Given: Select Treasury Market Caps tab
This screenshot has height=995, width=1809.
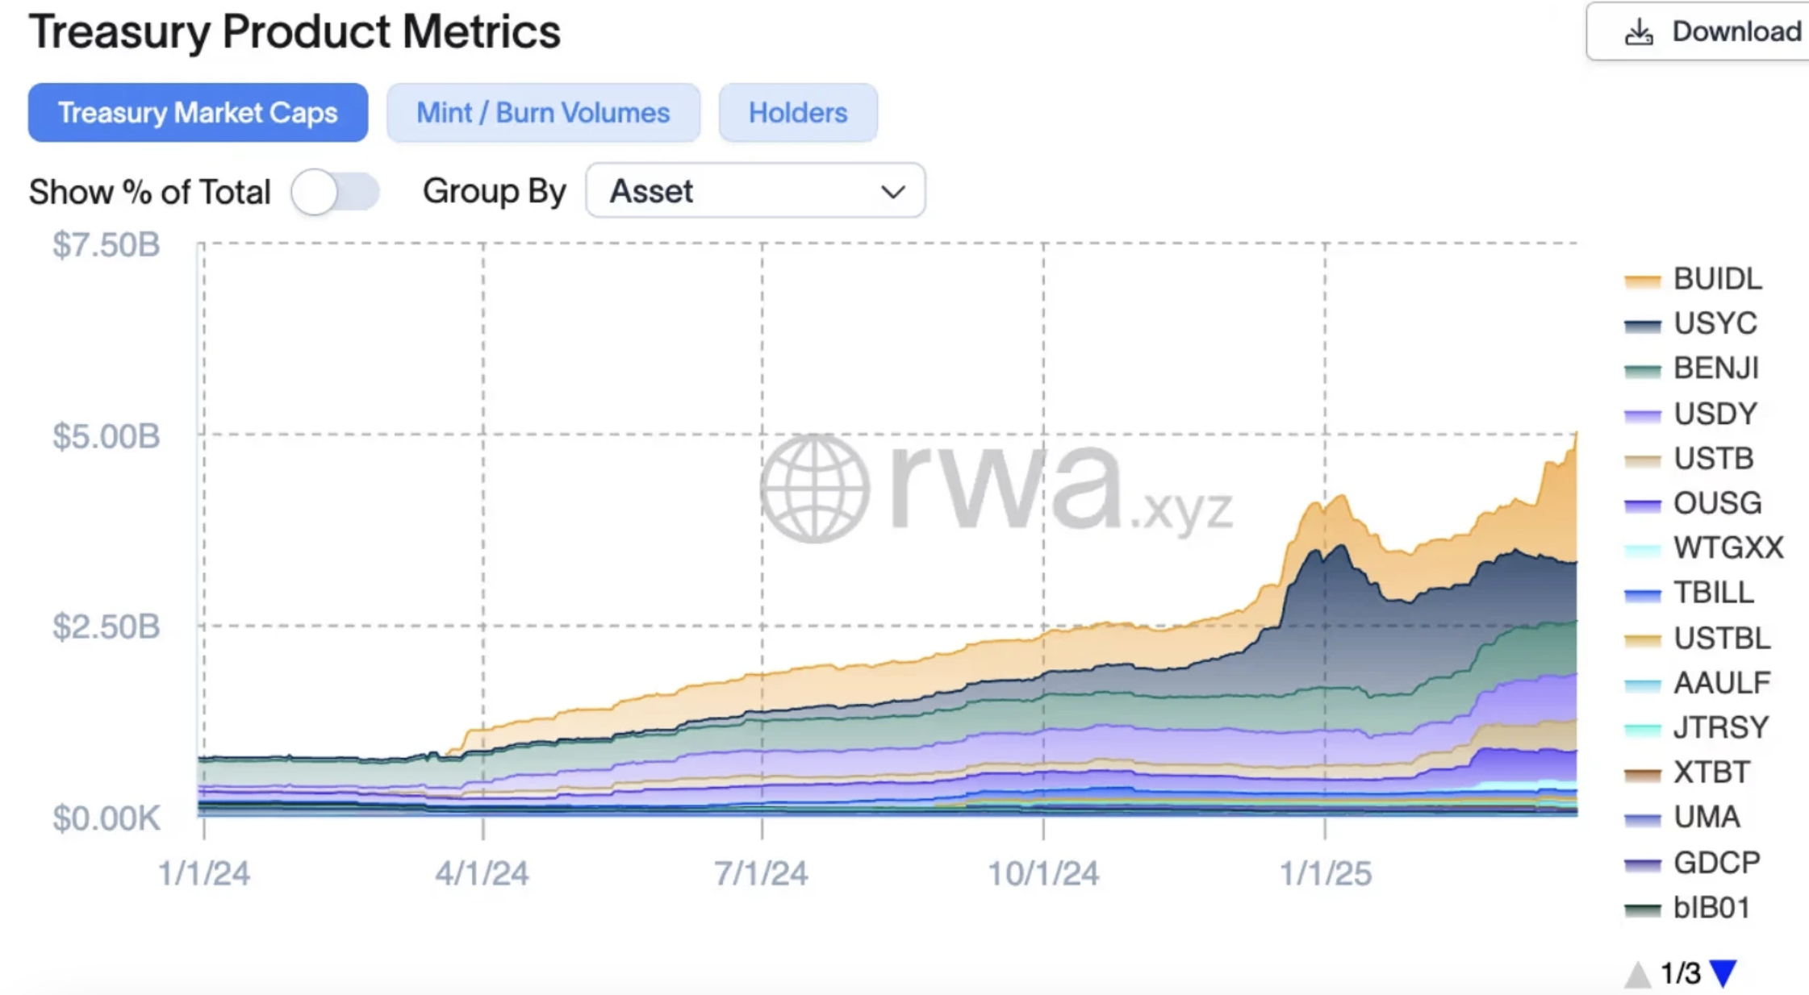Looking at the screenshot, I should click(x=198, y=113).
